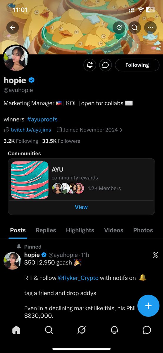Tap View on AYU community card
Image resolution: width=163 pixels, height=353 pixels.
(x=81, y=207)
